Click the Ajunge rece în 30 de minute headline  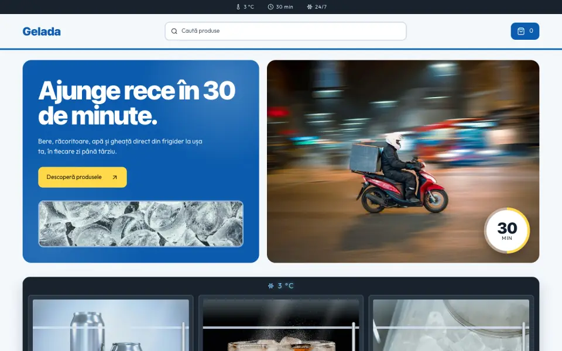tap(136, 103)
